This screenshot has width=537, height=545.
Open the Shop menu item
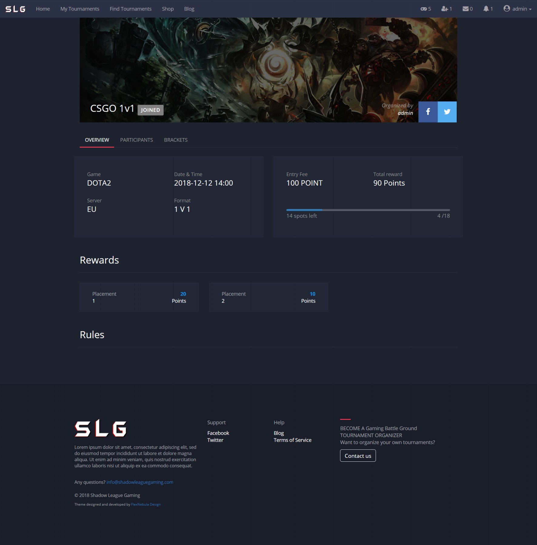(168, 9)
